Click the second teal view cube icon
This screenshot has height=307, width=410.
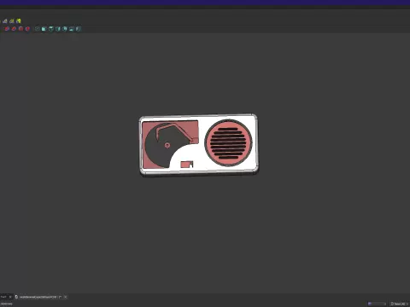click(x=44, y=29)
